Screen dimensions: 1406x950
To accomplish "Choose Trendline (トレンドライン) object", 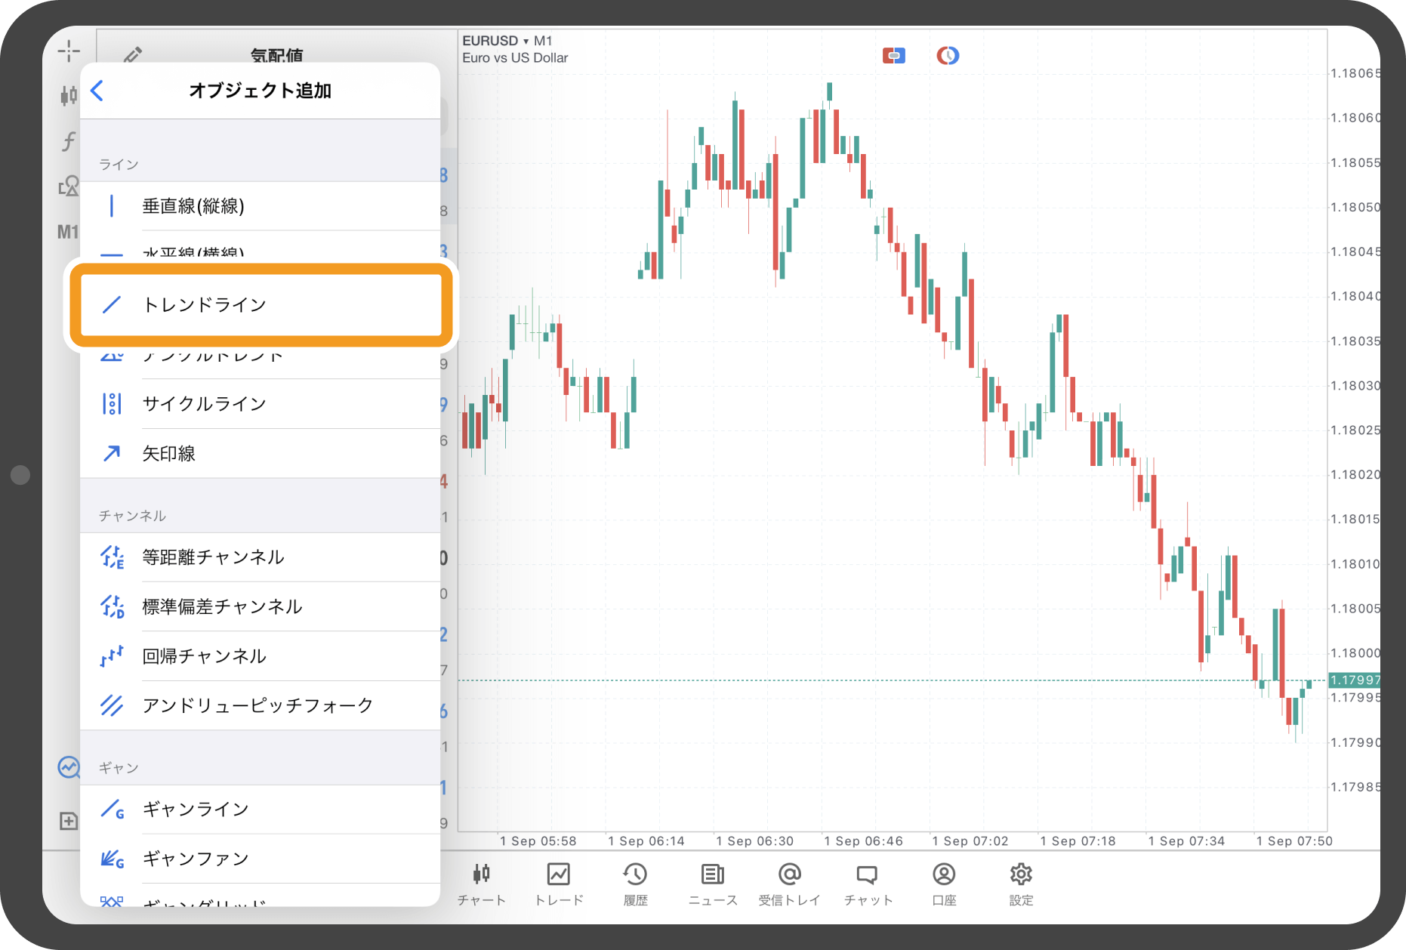I will click(x=260, y=304).
